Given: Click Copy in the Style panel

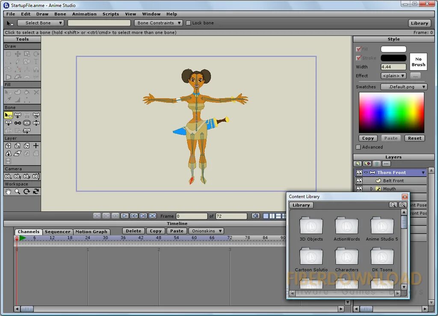Looking at the screenshot, I should pyautogui.click(x=368, y=138).
